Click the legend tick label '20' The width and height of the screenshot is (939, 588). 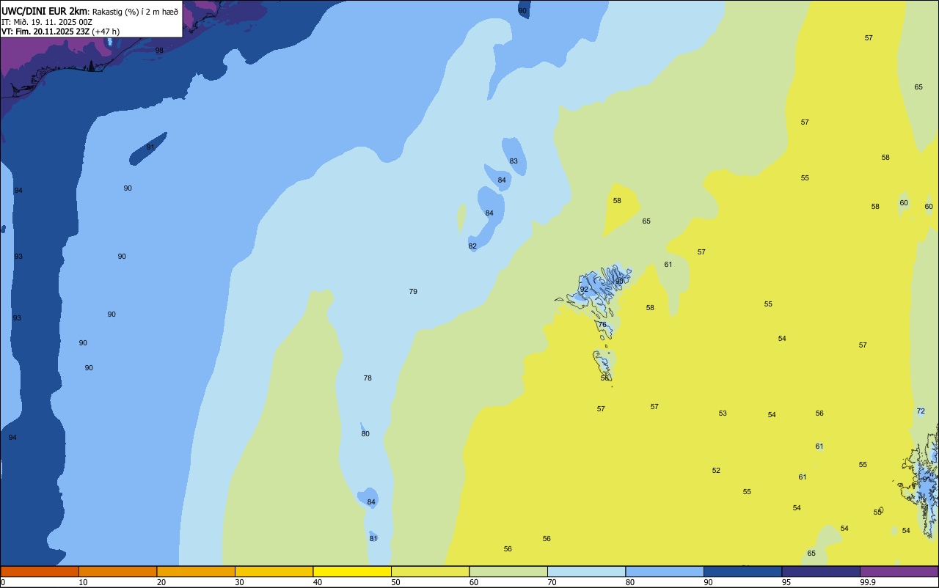point(161,582)
